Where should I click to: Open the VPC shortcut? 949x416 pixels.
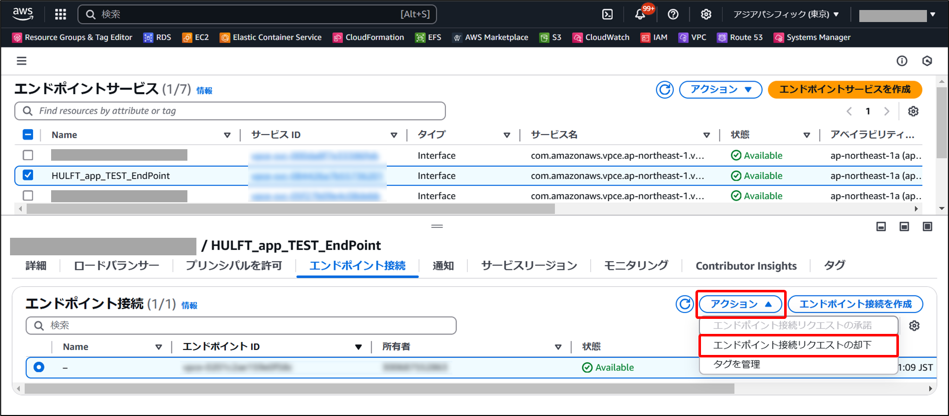coord(692,38)
